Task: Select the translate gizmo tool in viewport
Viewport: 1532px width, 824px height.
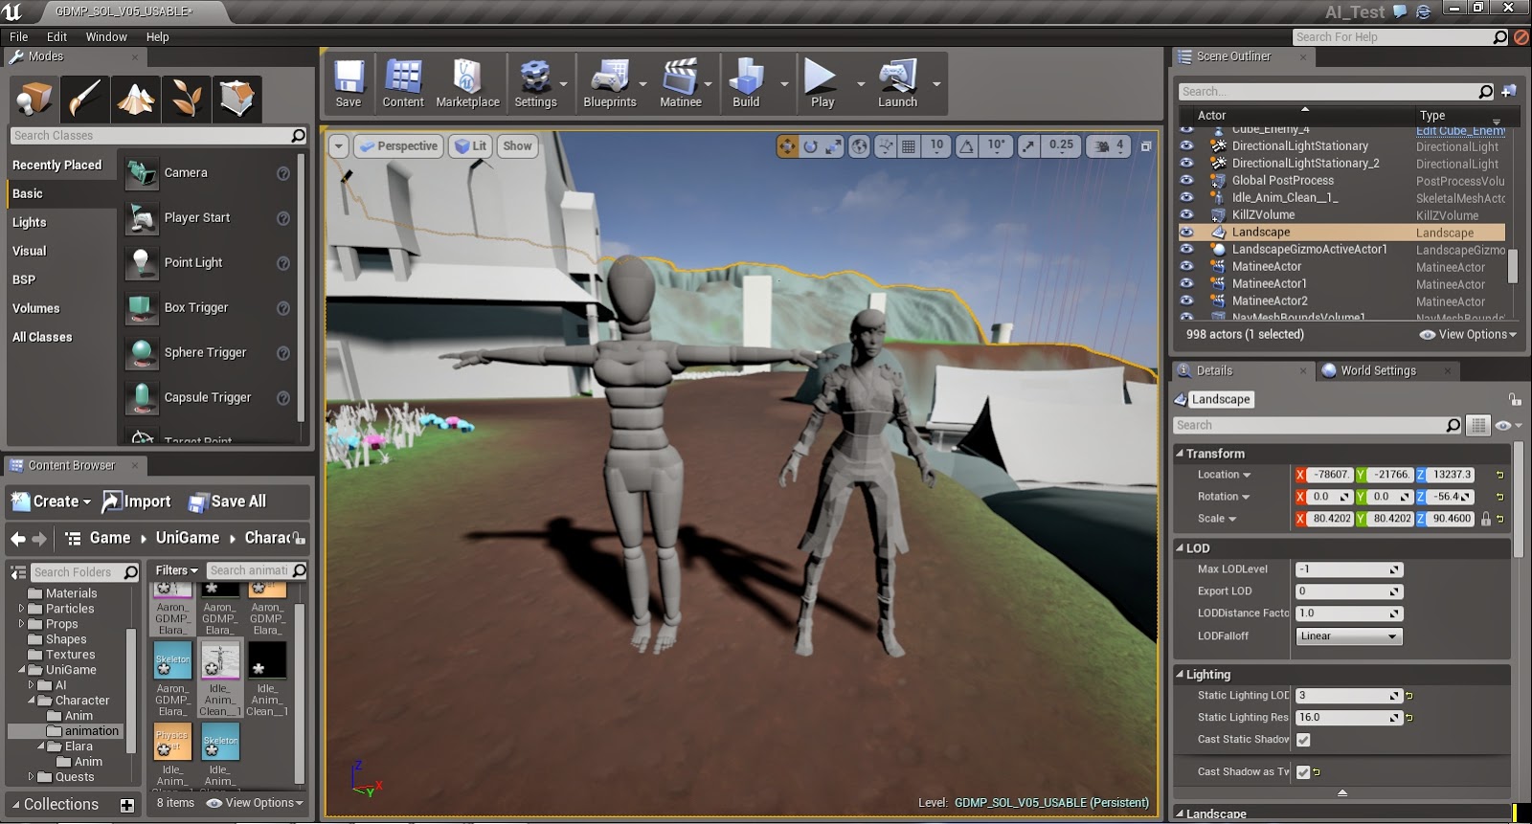Action: (787, 146)
